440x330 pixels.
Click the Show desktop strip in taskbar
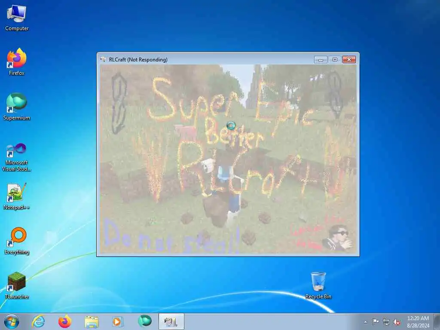click(x=437, y=321)
